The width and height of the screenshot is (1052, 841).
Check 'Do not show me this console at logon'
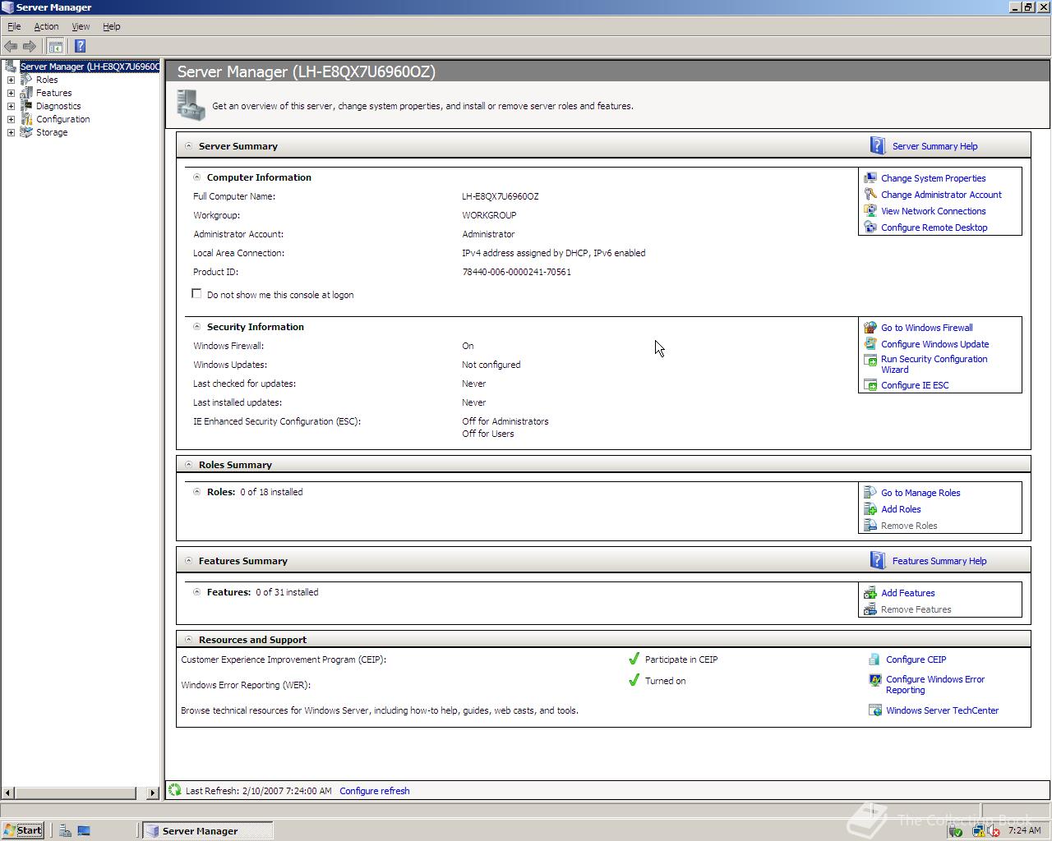pyautogui.click(x=196, y=293)
